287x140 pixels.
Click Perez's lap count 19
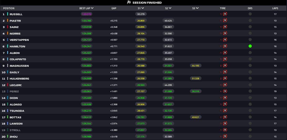(275, 91)
